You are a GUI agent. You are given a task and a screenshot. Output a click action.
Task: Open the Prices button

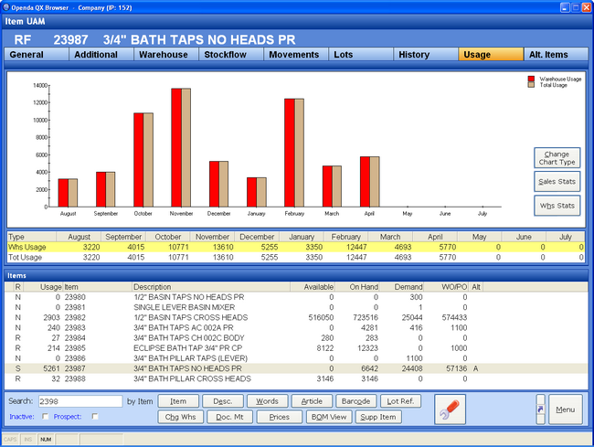coord(280,417)
